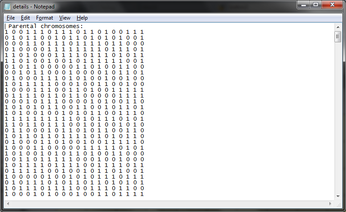Open the View menu
The width and height of the screenshot is (346, 212).
(x=65, y=18)
